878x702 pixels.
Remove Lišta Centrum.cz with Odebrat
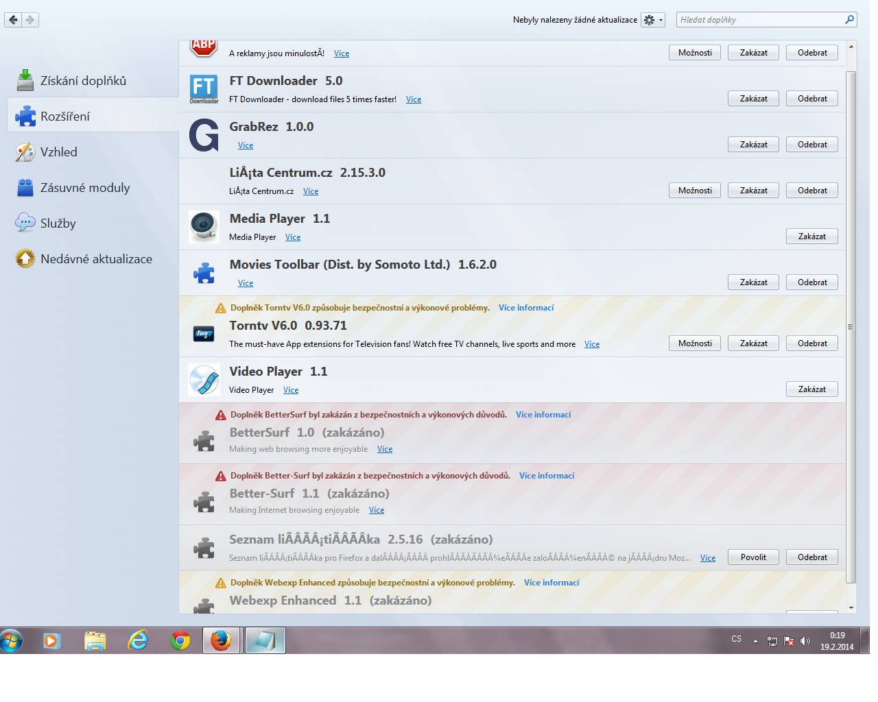point(812,191)
